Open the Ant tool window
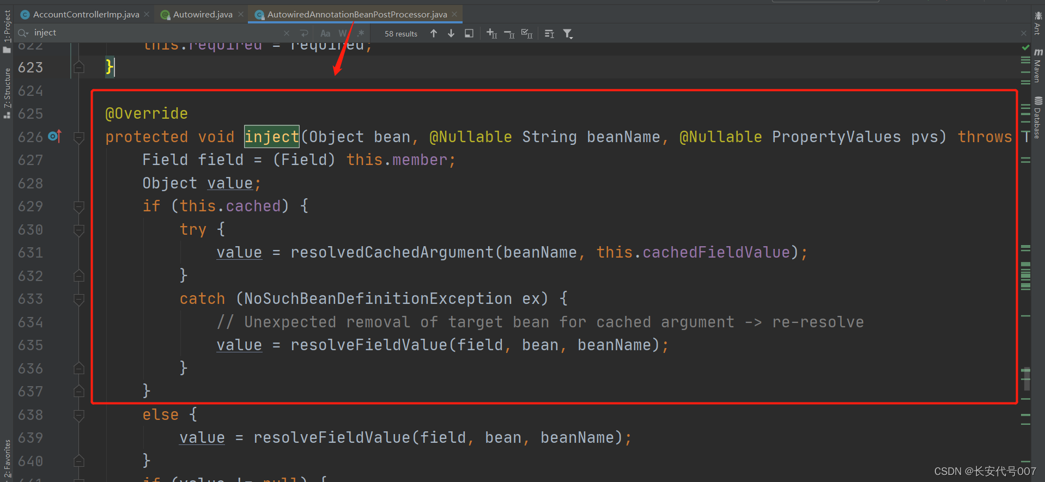1045x482 pixels. pyautogui.click(x=1038, y=23)
